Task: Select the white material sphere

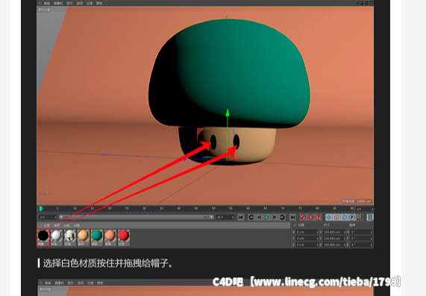Action: coord(57,236)
